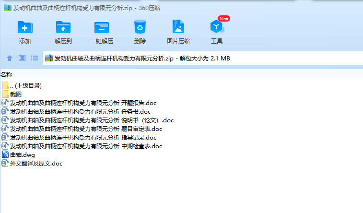Click the 360压缩 app icon in title bar
Image resolution: width=363 pixels, height=213 pixels.
click(8, 8)
